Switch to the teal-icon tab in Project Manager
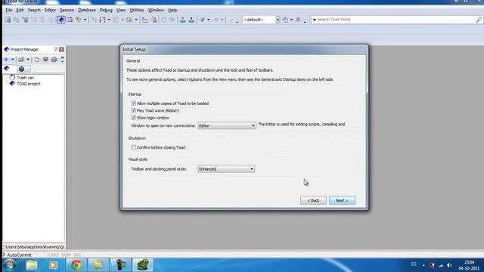This screenshot has width=484, height=272. pyautogui.click(x=23, y=69)
